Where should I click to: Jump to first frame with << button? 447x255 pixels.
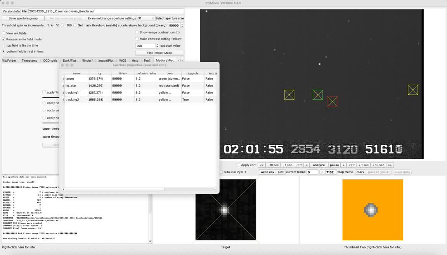(262, 165)
